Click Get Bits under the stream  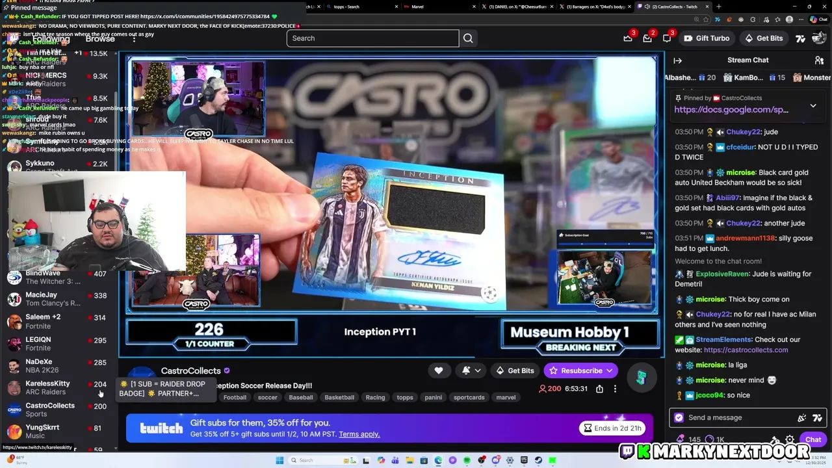pyautogui.click(x=514, y=370)
